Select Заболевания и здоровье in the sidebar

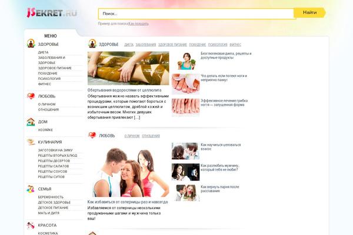52,60
